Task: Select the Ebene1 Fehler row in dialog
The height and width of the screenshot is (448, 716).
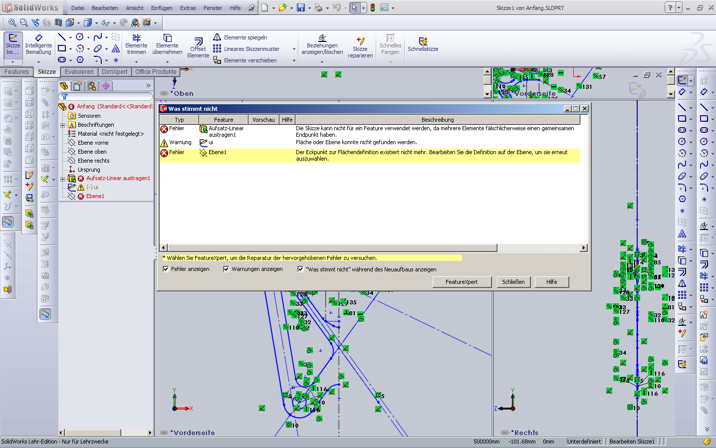Action: (x=370, y=155)
